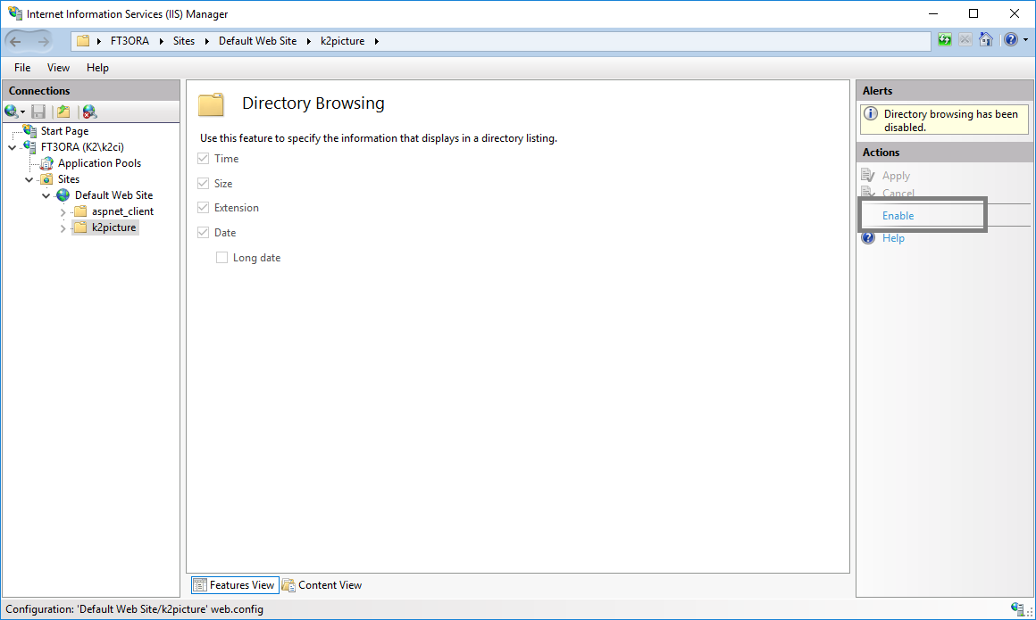Click the Delete Connection icon

tap(89, 111)
